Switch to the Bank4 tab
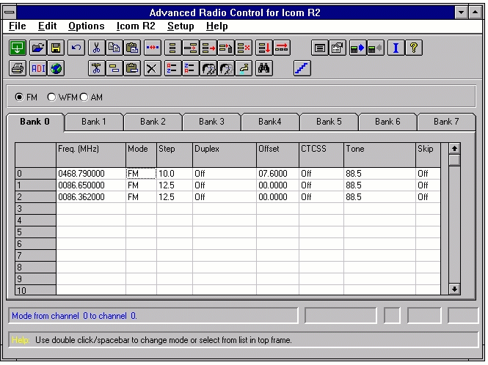Image resolution: width=488 pixels, height=365 pixels. (x=270, y=122)
